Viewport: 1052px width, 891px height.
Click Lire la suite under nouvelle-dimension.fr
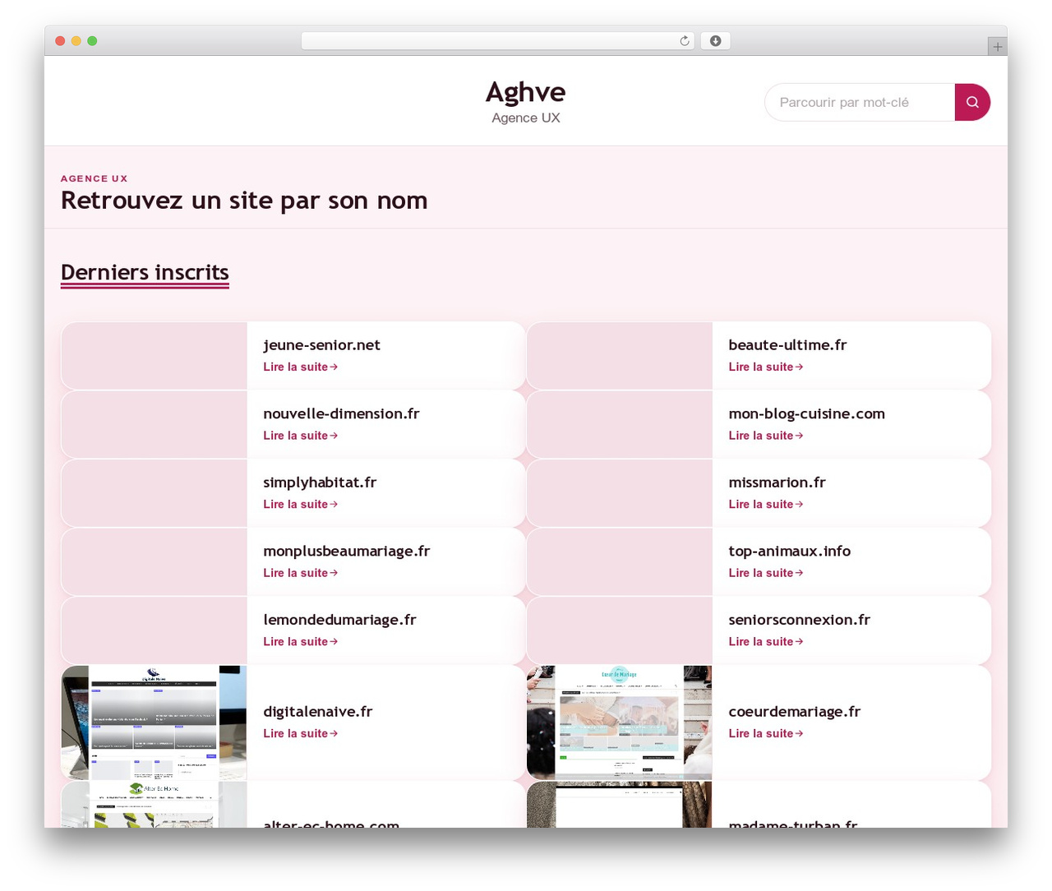300,436
